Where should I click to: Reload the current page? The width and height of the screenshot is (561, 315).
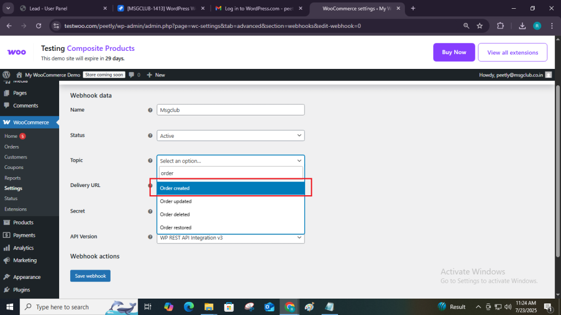(39, 26)
